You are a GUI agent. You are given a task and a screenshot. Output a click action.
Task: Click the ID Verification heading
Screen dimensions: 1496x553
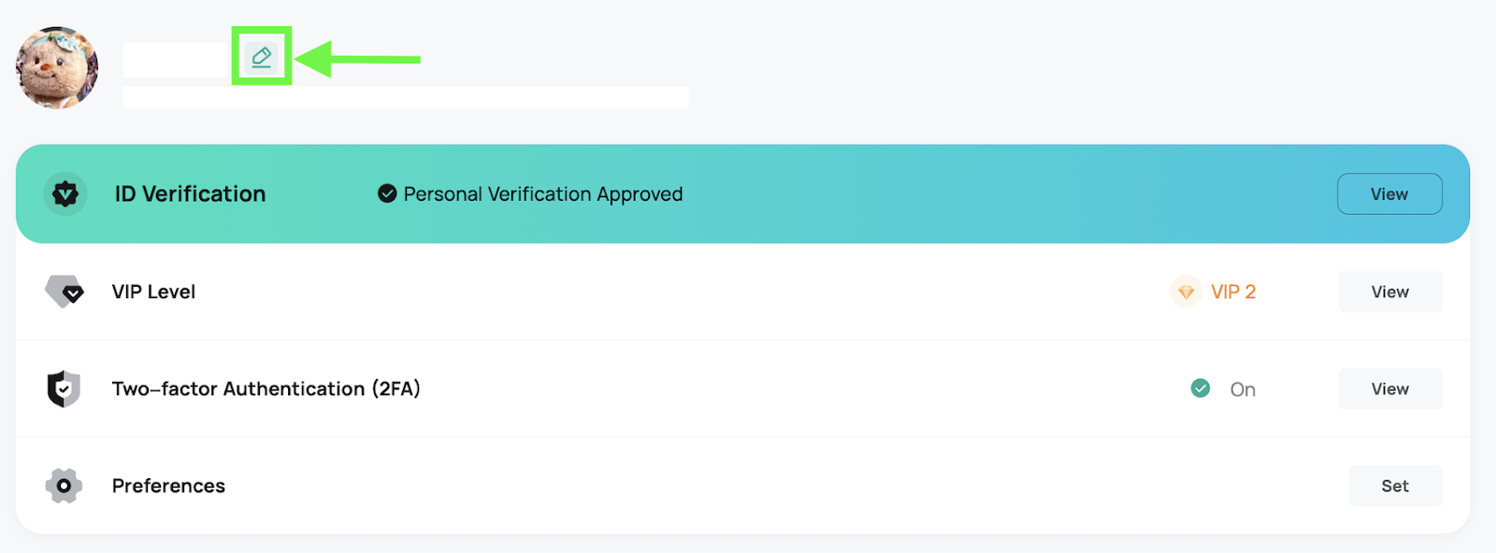[191, 193]
